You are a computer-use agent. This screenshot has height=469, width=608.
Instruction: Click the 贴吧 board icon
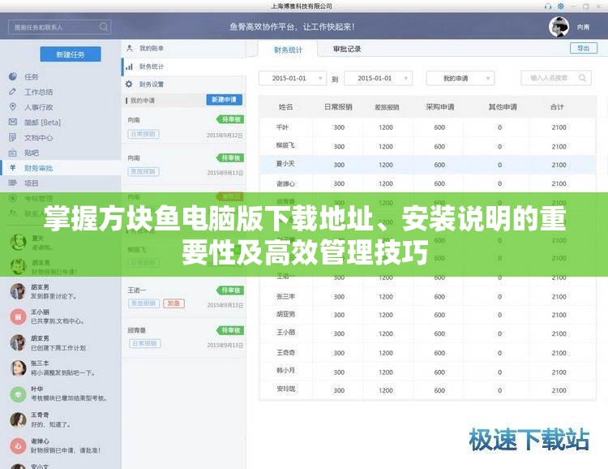(x=13, y=153)
